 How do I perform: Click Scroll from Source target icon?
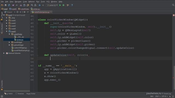click(17, 12)
